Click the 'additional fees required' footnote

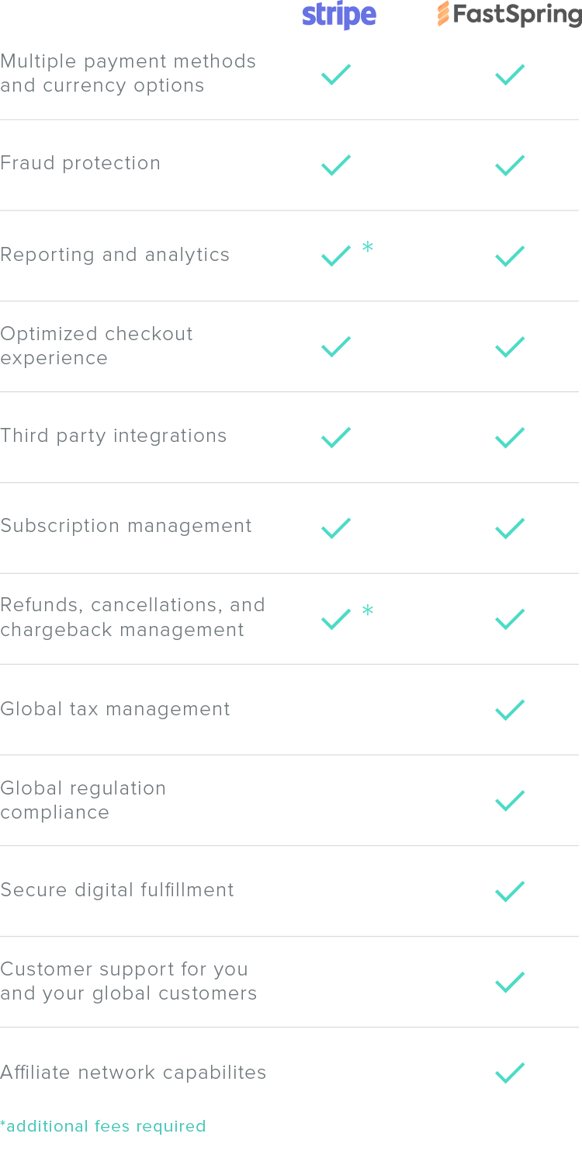pyautogui.click(x=103, y=1126)
